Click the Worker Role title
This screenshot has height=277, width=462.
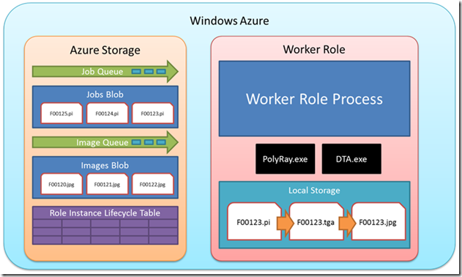[x=314, y=49]
